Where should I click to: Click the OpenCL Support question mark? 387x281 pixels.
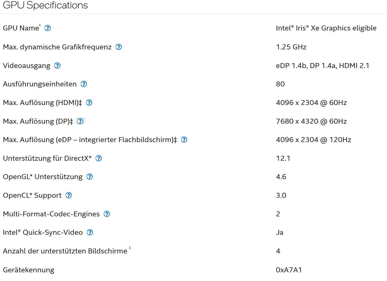[x=69, y=195]
